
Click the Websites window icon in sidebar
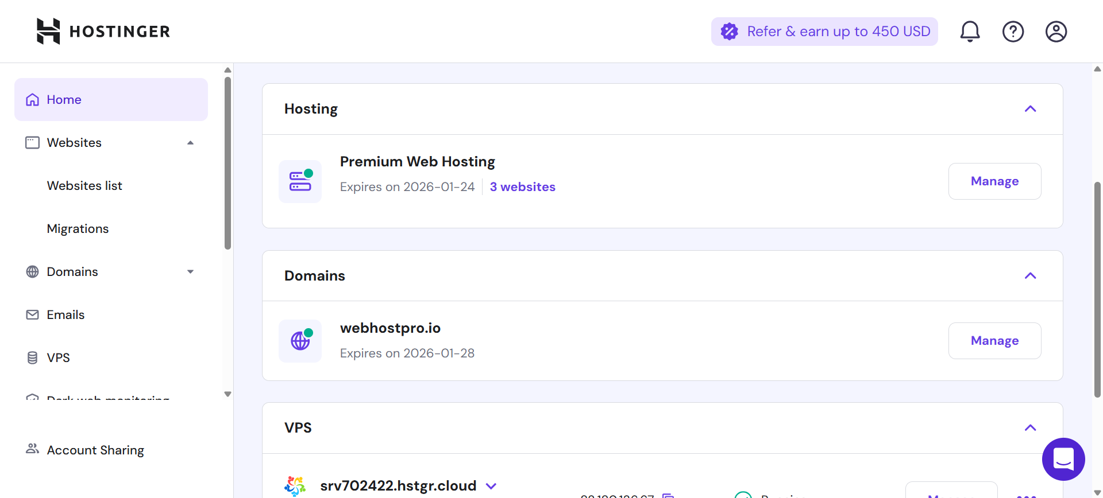33,143
